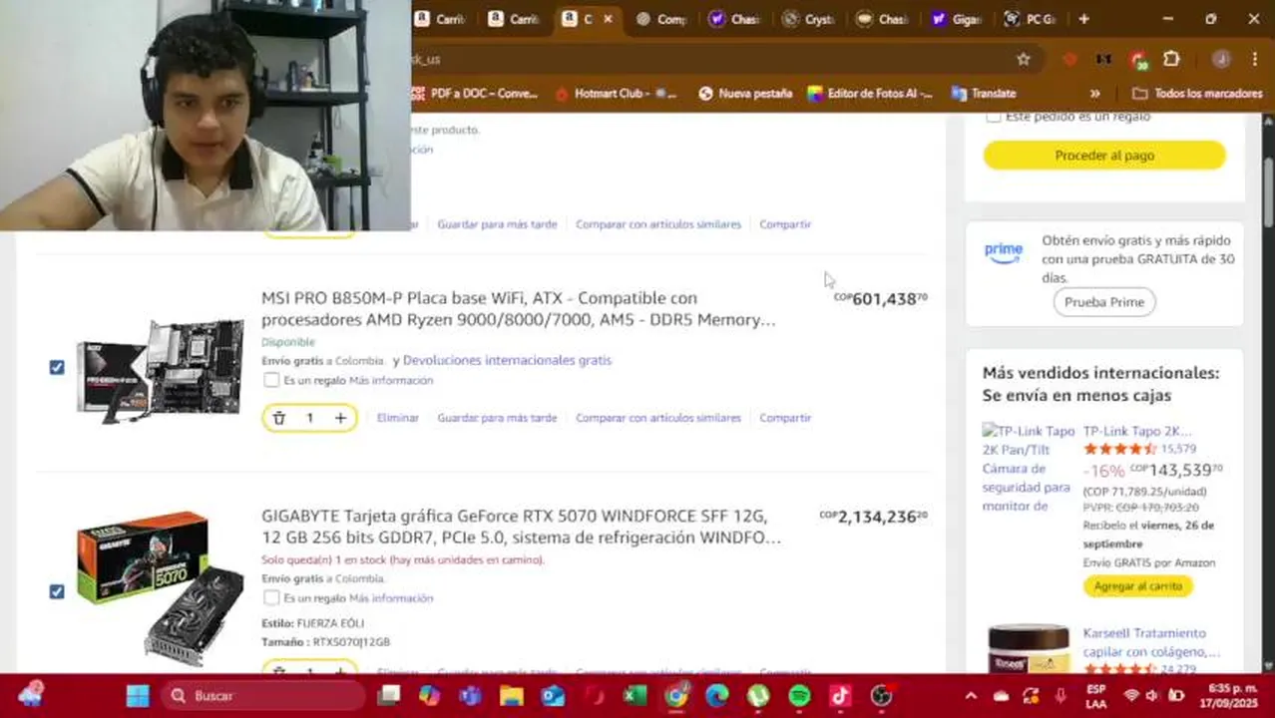Open the Hotmart Club bookmark
This screenshot has width=1275, height=718.
(615, 93)
